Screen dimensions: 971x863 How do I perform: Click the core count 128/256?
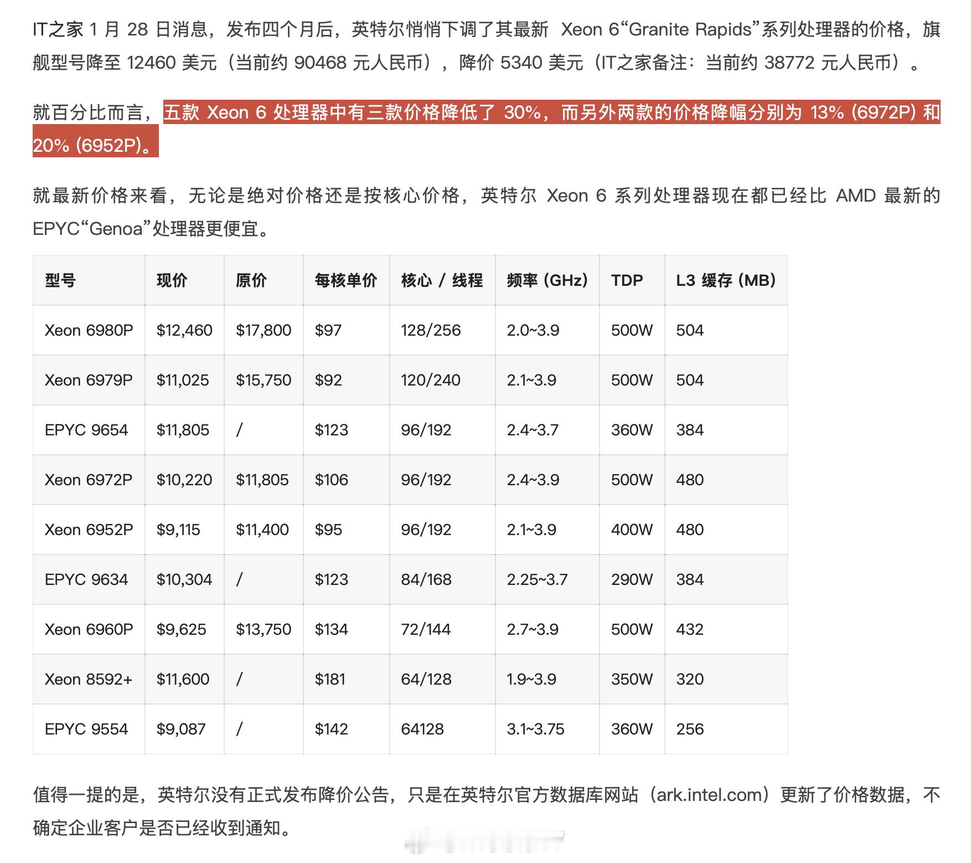pos(431,330)
